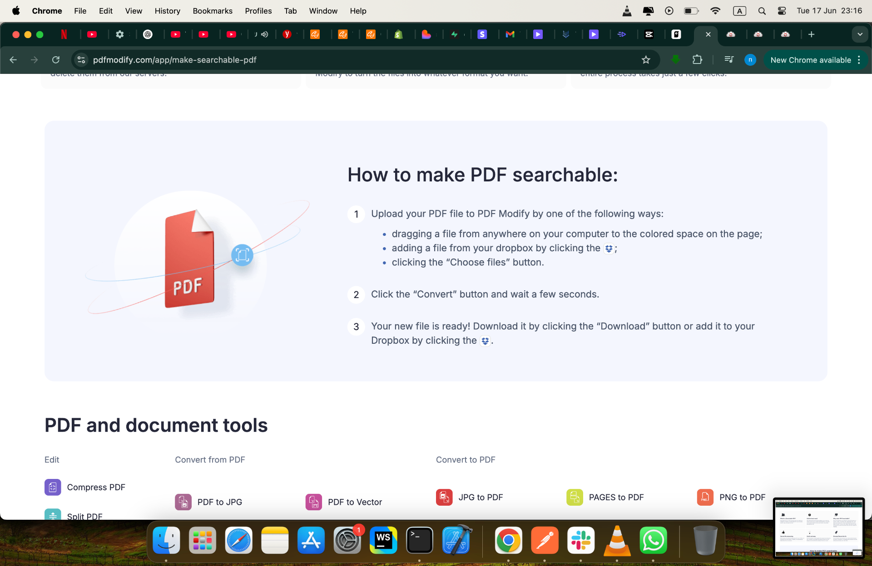This screenshot has width=872, height=566.
Task: Mute the tab playing audio
Action: coord(265,34)
